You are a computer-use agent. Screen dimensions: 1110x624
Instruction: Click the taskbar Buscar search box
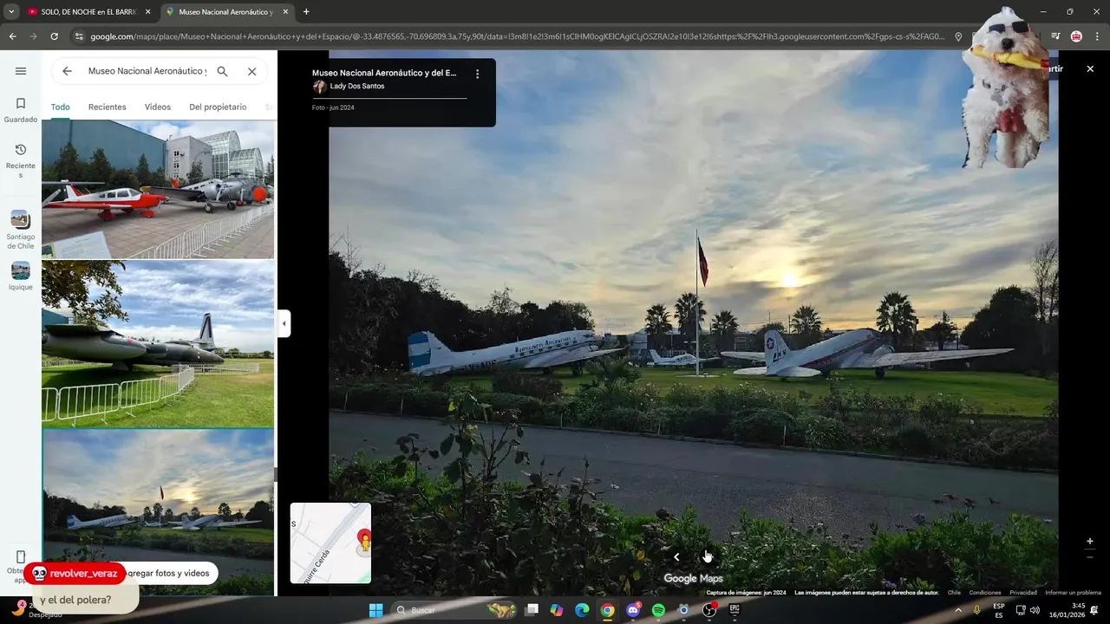click(x=455, y=610)
